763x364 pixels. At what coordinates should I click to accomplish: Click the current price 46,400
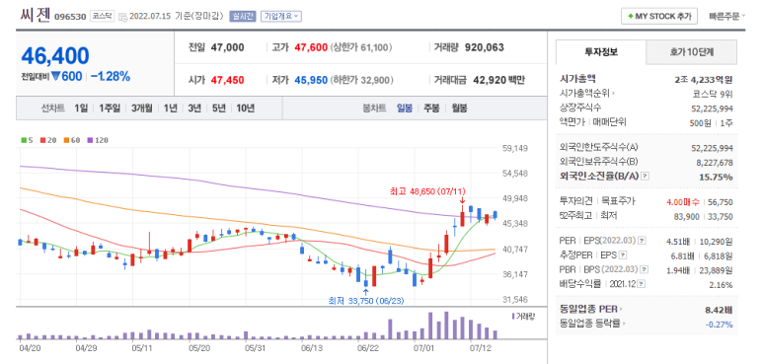coord(55,56)
